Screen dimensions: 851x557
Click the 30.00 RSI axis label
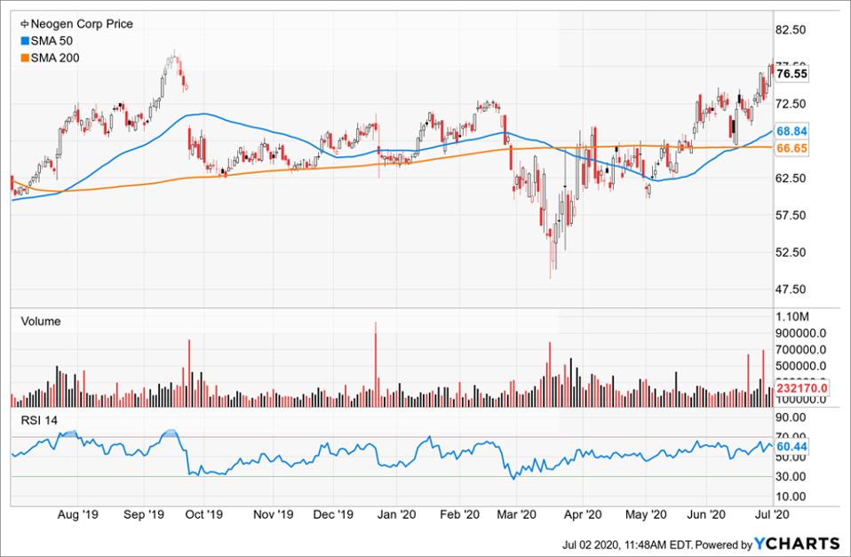[x=791, y=476]
